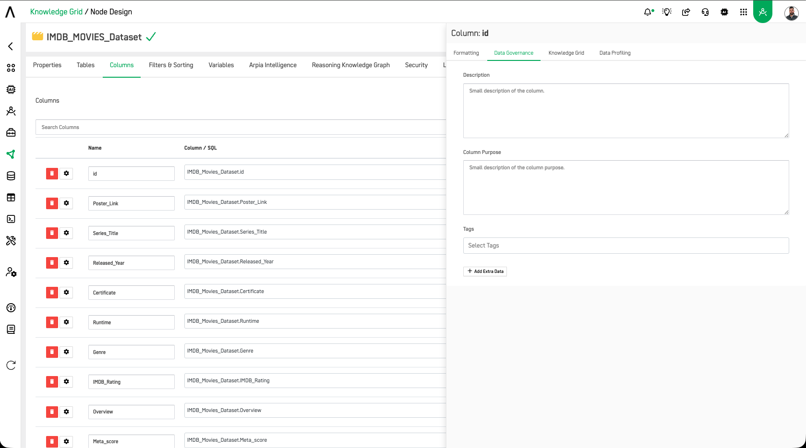Image resolution: width=806 pixels, height=448 pixels.
Task: Click the AI chip icon in header
Action: coord(724,12)
